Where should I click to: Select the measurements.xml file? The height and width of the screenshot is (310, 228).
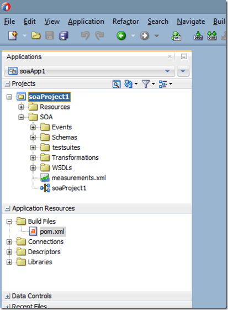pyautogui.click(x=79, y=178)
